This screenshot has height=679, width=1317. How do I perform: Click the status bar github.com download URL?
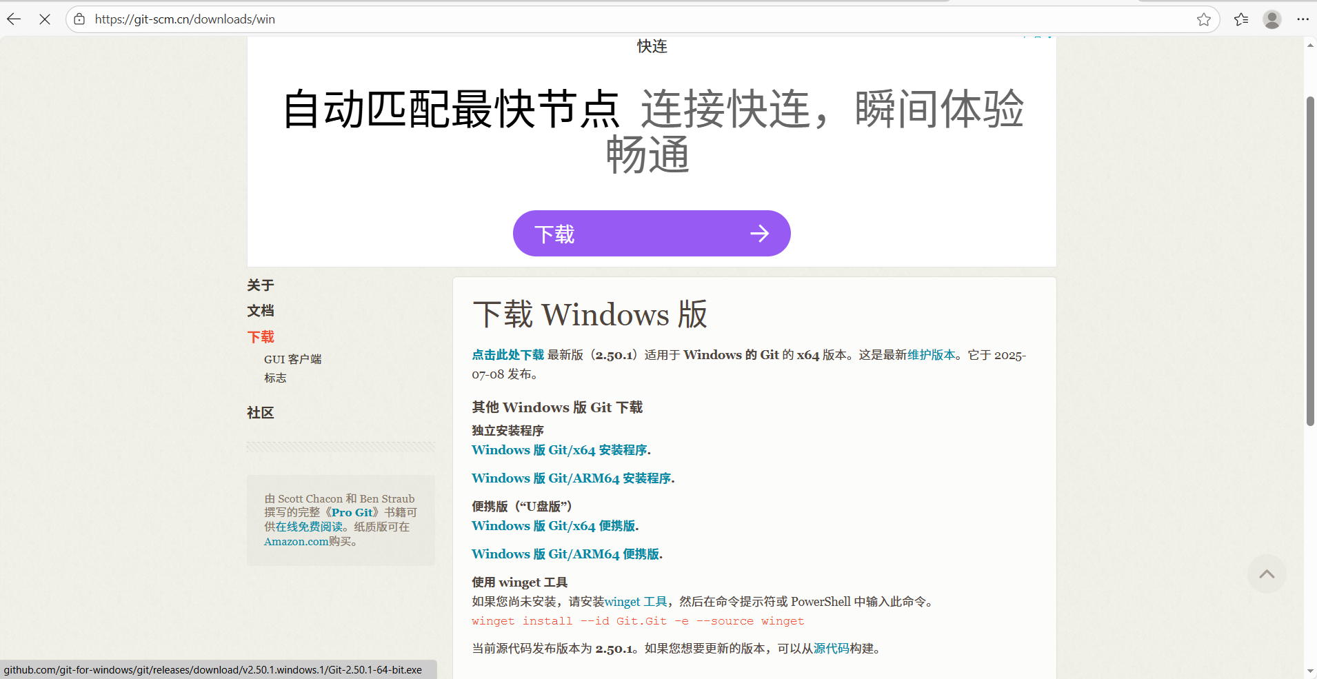pos(213,670)
